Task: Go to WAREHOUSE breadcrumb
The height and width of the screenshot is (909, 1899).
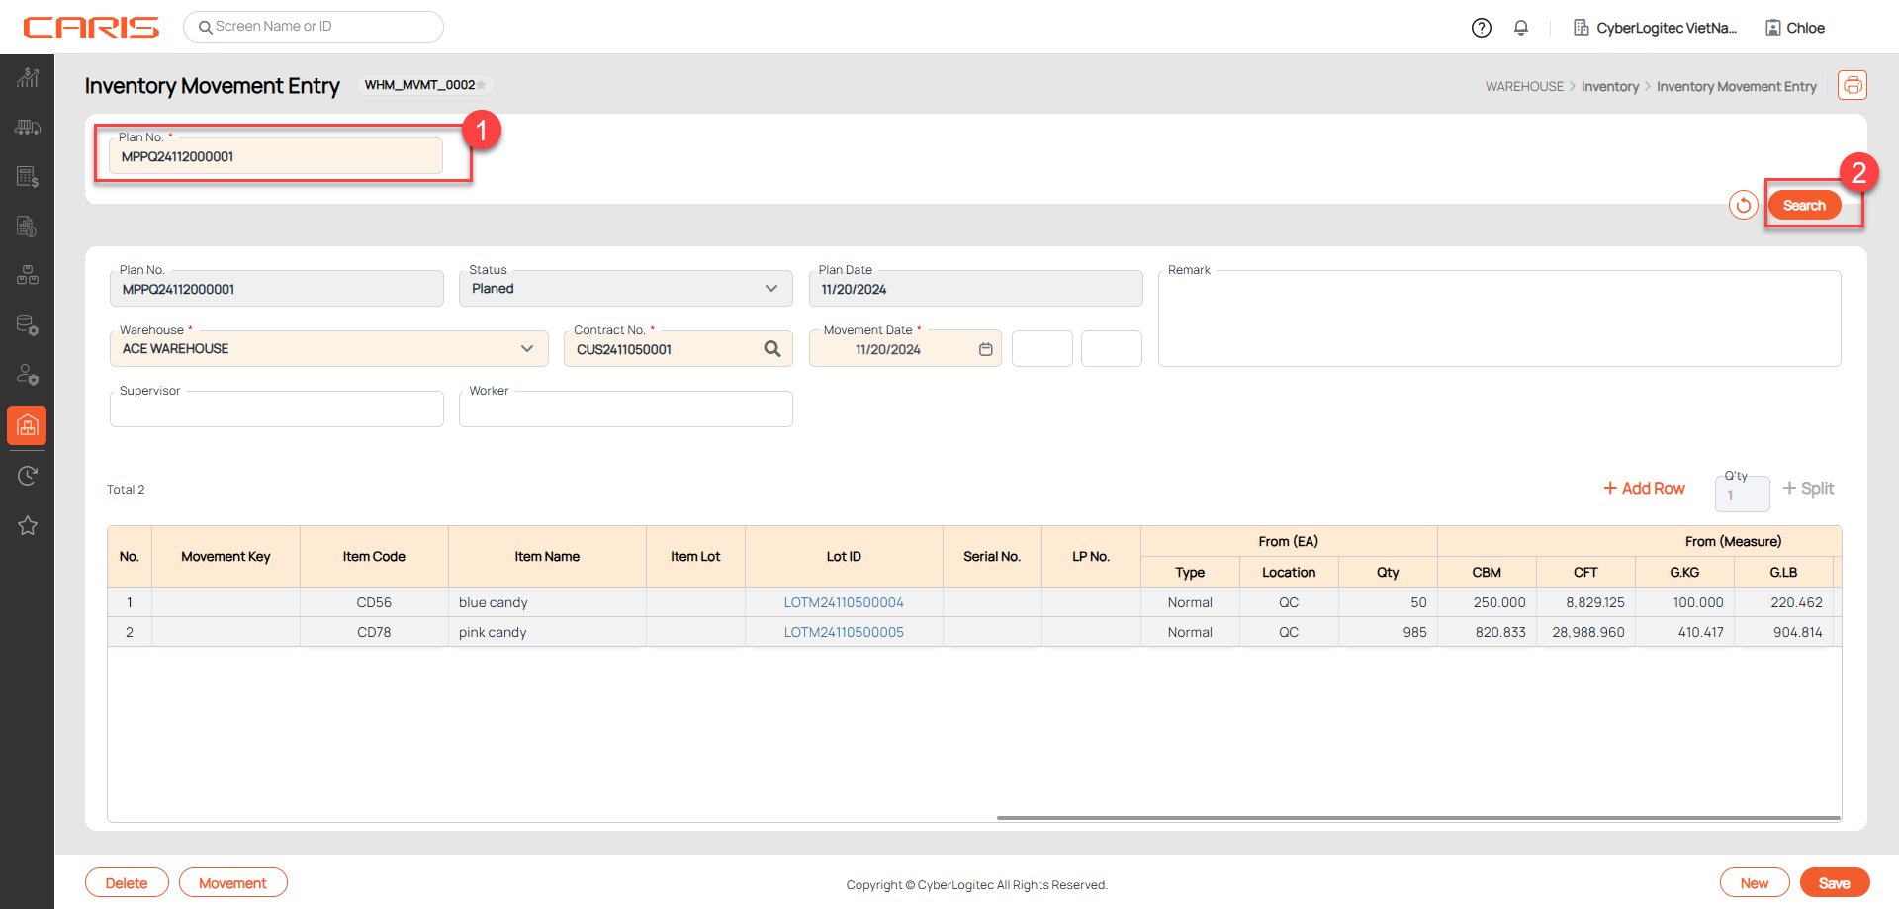Action: click(x=1524, y=87)
